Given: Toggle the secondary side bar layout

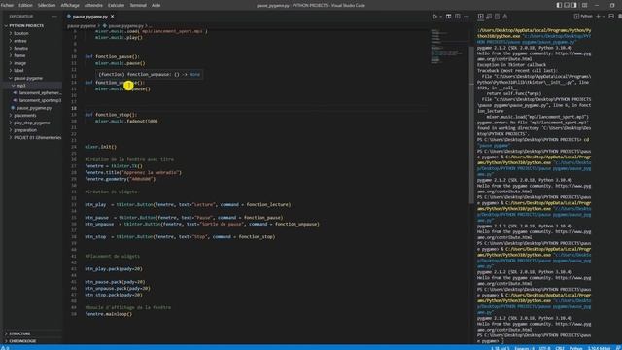Looking at the screenshot, I should [x=574, y=5].
